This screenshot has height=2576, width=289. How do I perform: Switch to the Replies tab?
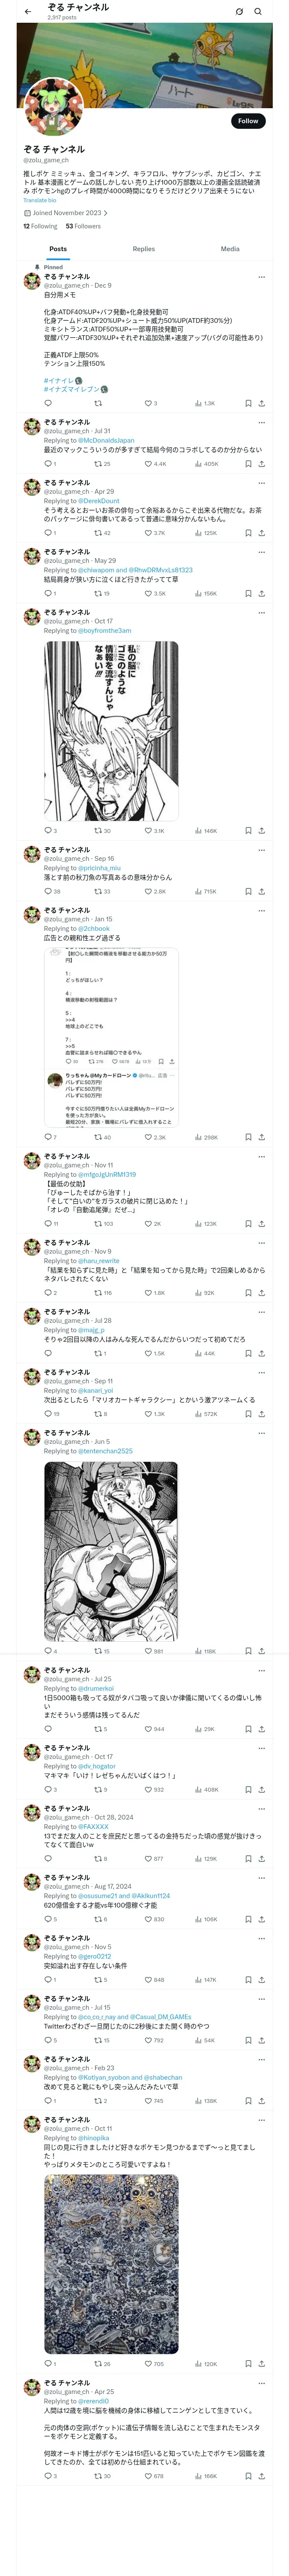coord(143,249)
